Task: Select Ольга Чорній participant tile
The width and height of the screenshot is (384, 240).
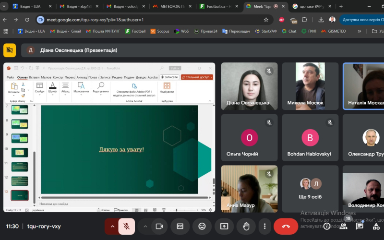Action: pyautogui.click(x=249, y=138)
